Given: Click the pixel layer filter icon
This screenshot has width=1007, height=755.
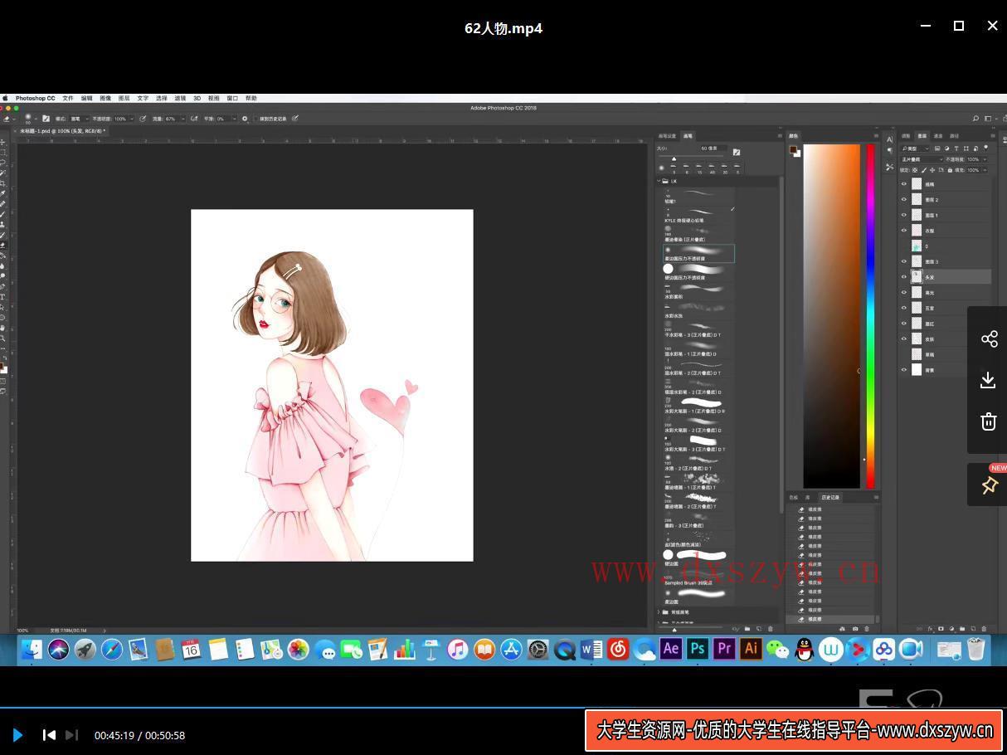Looking at the screenshot, I should tap(937, 149).
